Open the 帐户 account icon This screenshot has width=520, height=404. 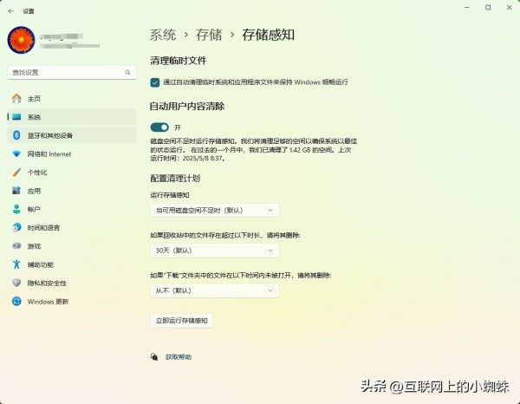point(16,209)
